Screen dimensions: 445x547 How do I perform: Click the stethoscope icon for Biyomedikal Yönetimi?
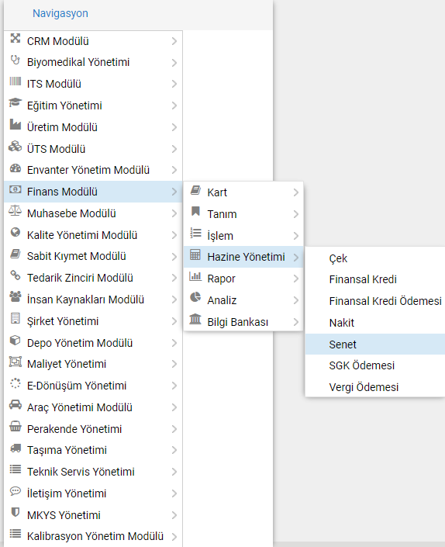pyautogui.click(x=15, y=61)
